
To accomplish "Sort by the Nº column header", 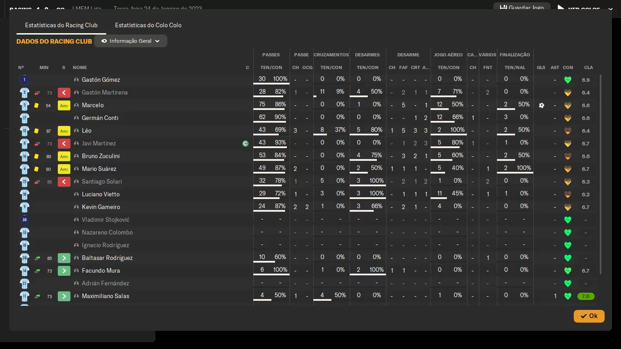I will click(x=21, y=68).
